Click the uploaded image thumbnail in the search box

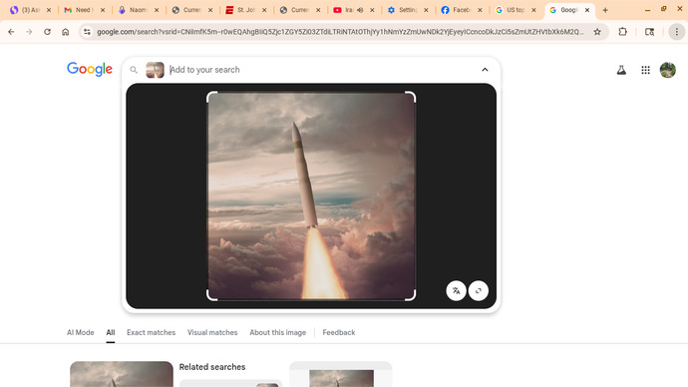coord(155,70)
